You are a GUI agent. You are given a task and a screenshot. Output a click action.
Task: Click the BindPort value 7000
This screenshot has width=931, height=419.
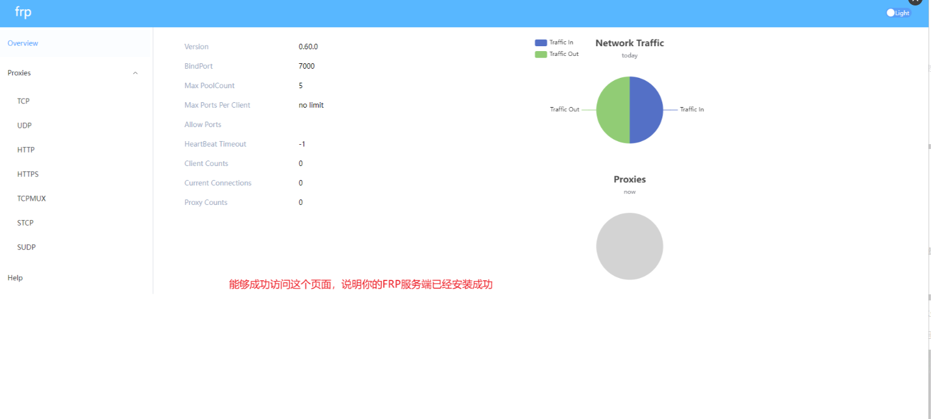coord(306,66)
